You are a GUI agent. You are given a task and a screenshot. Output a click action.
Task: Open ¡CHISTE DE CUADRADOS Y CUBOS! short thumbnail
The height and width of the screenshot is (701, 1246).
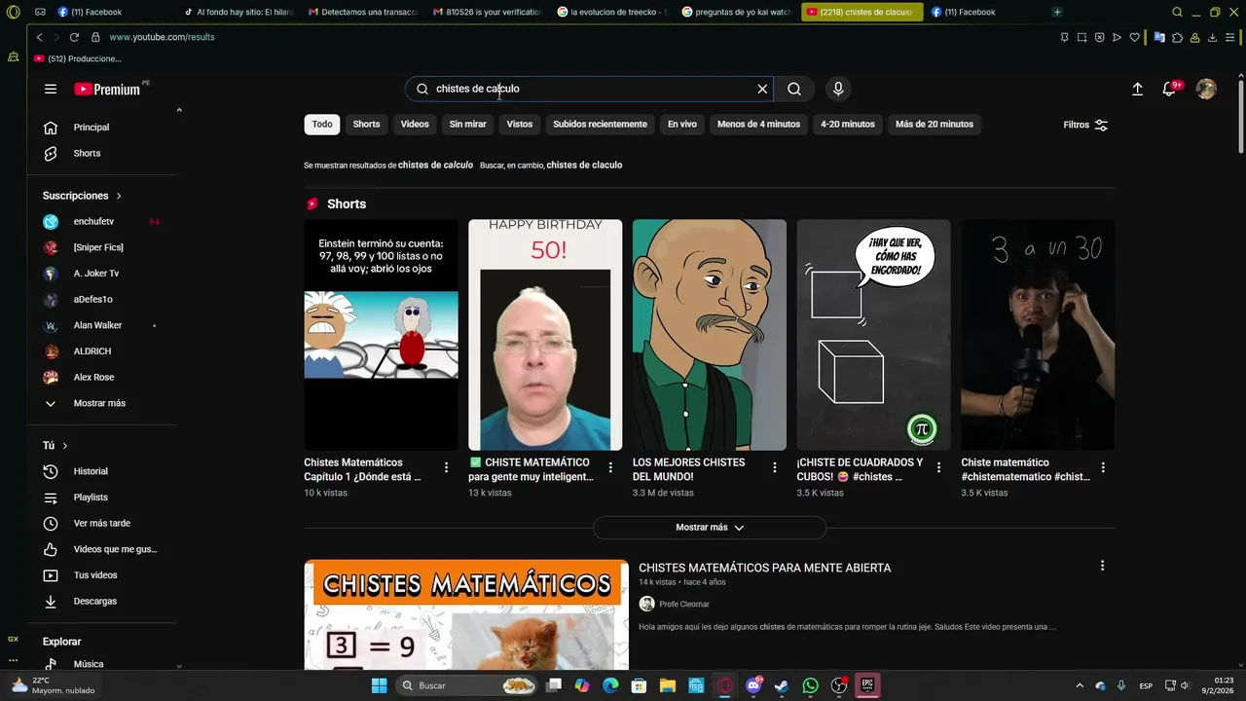click(x=873, y=335)
